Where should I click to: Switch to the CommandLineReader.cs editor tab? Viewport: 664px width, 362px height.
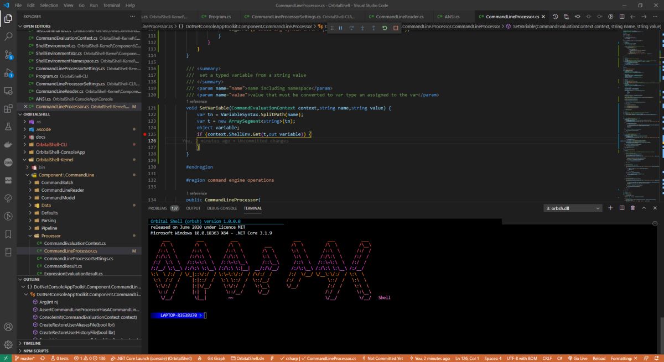pos(399,17)
